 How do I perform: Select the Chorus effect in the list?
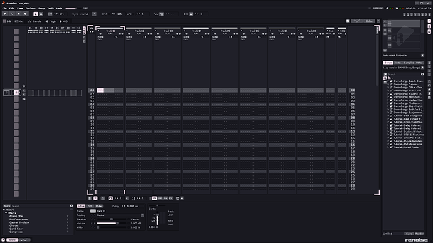(14, 225)
